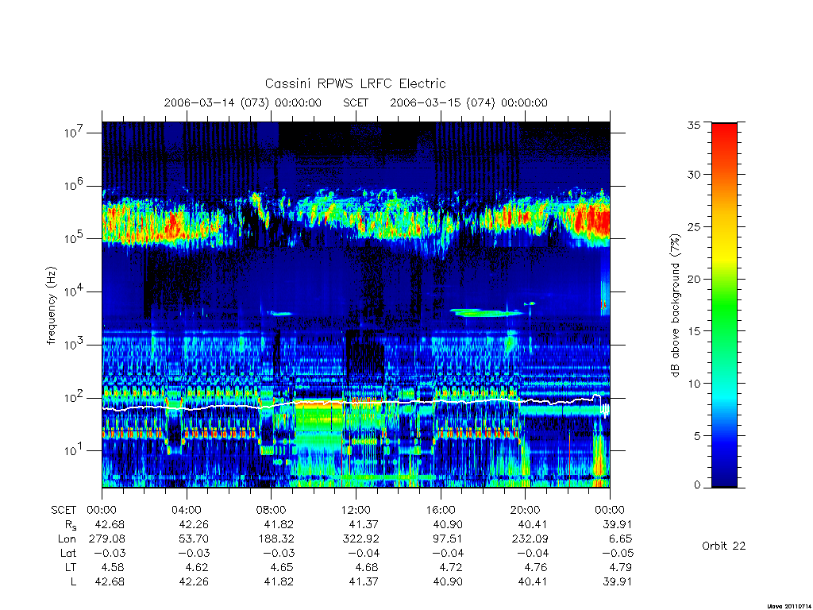This screenshot has height=610, width=813.
Task: Click the L value 39.91 at far right
Action: [x=618, y=582]
